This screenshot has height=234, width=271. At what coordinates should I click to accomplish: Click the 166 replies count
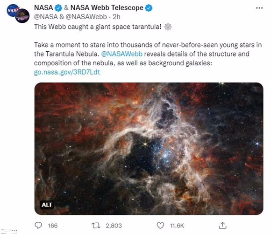(x=53, y=226)
